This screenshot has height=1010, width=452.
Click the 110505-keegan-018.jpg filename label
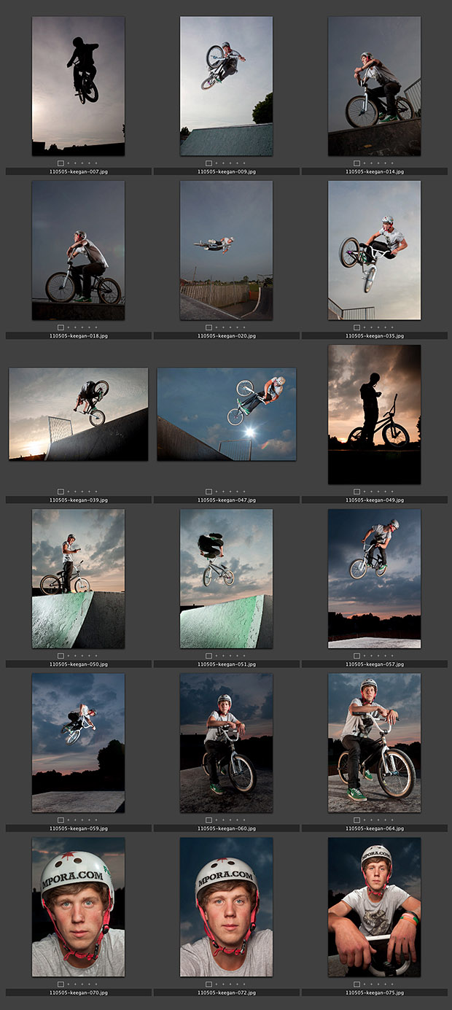[x=78, y=336]
